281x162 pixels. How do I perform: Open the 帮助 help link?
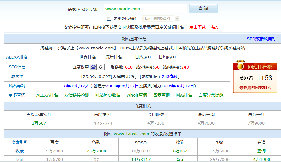[215, 27]
